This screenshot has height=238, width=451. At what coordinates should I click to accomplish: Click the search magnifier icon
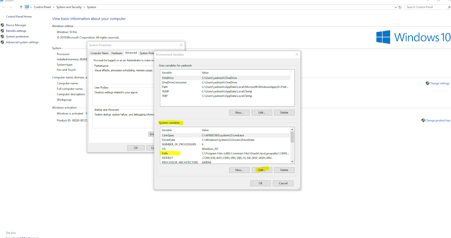tap(449, 7)
